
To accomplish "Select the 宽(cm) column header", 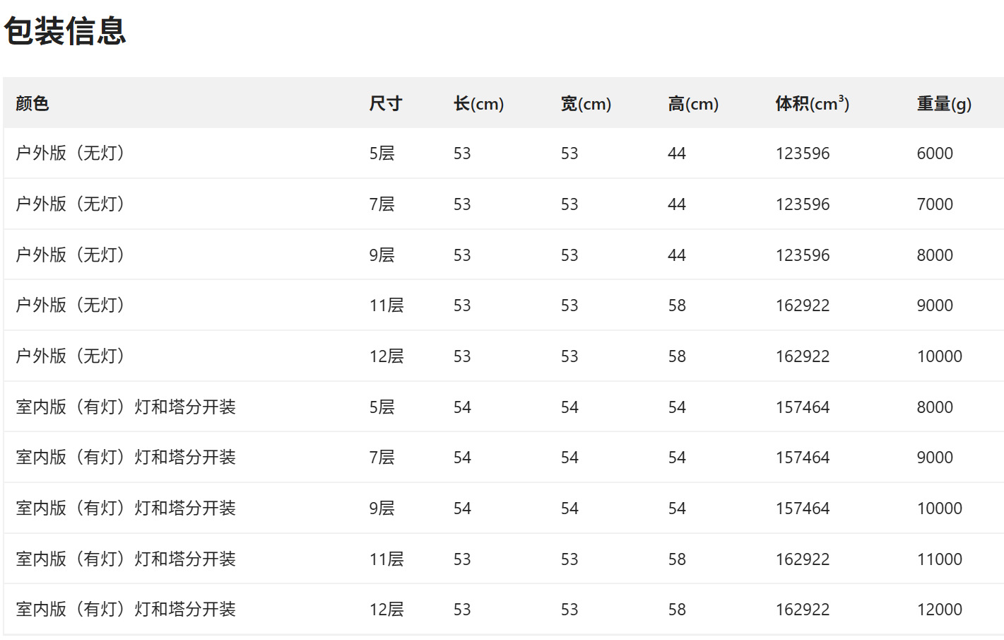I will tap(586, 104).
